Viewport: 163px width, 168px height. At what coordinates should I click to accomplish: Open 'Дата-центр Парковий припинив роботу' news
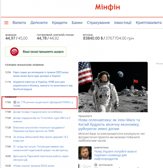[41, 158]
